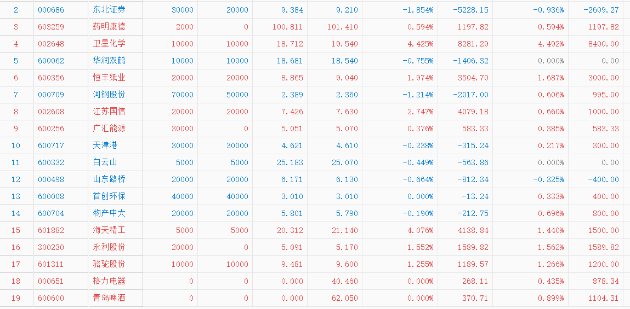The width and height of the screenshot is (630, 309).
Task: Select the 恒丰纸业 row name
Action: (109, 78)
